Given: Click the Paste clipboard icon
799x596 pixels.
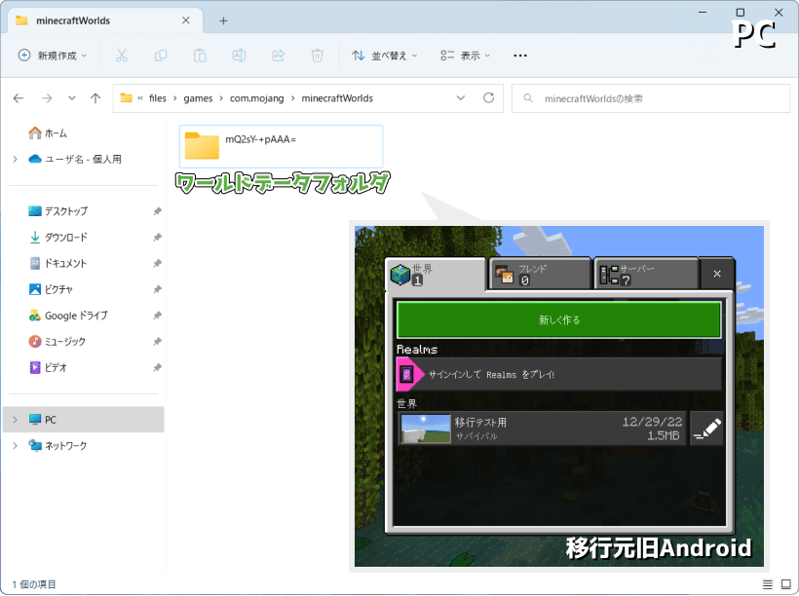Looking at the screenshot, I should [200, 56].
